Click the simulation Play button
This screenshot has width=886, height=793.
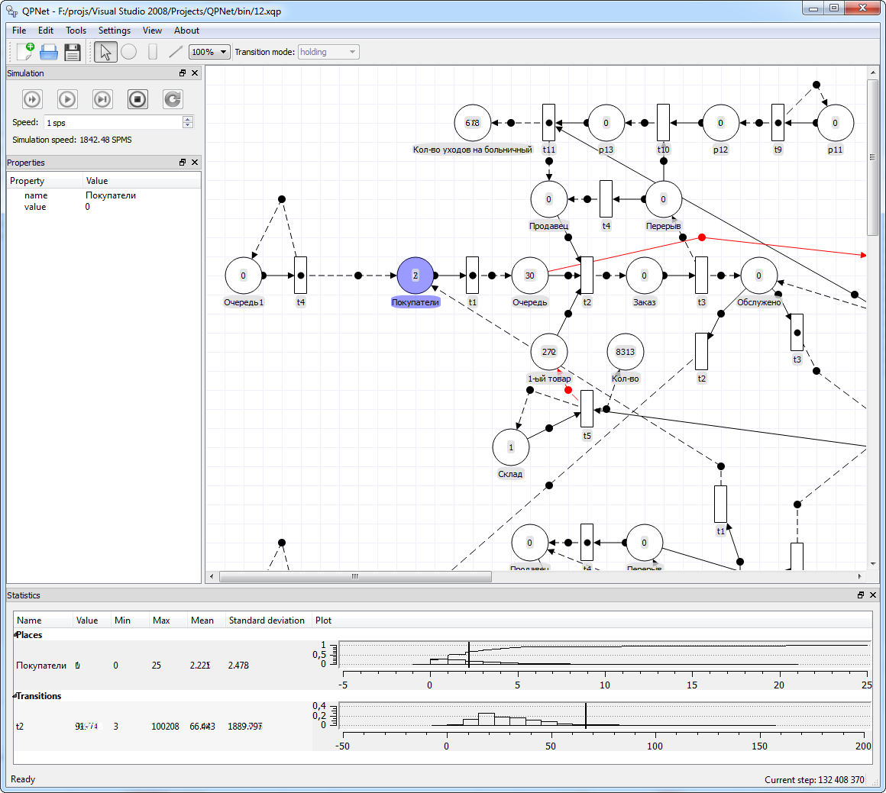(67, 99)
